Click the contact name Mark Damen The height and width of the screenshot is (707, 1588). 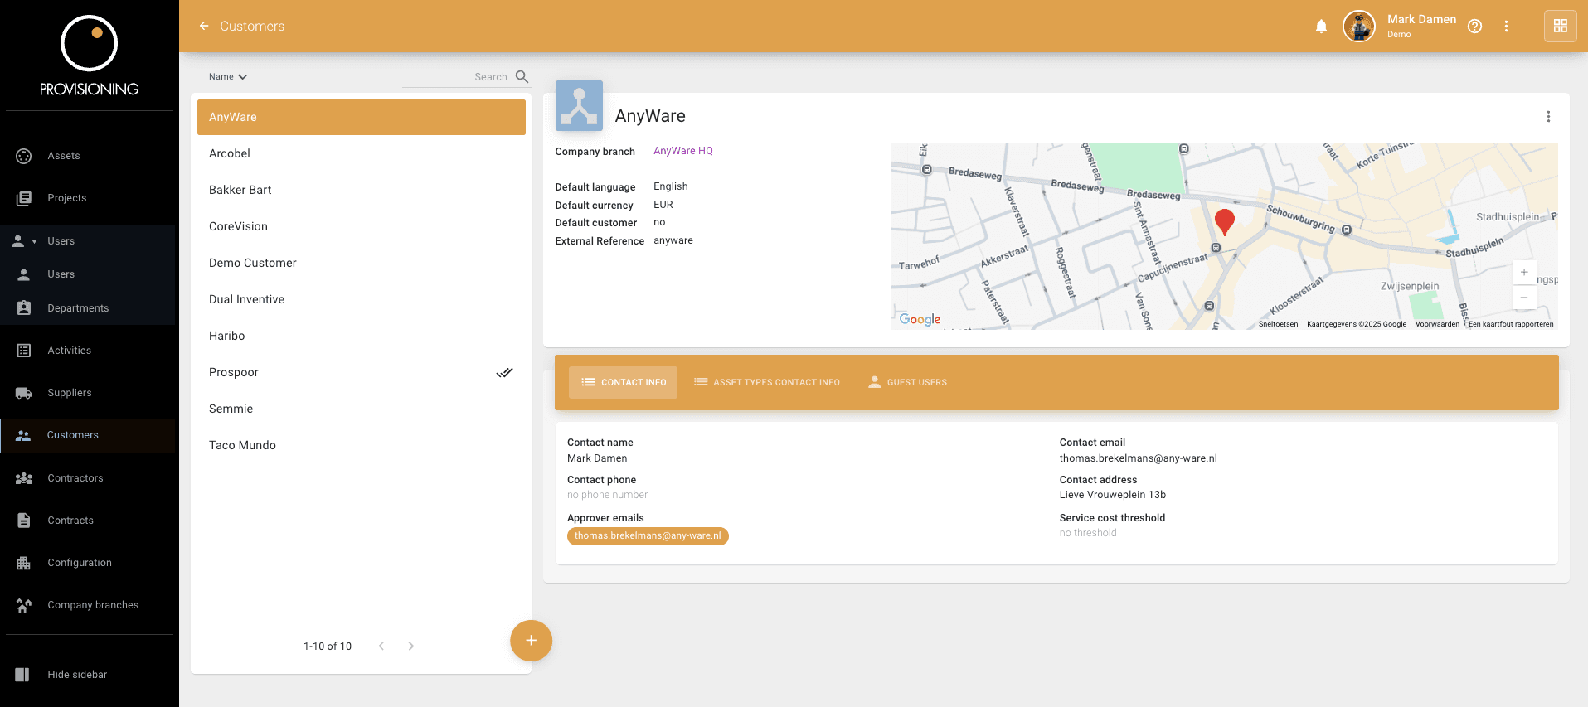coord(597,458)
